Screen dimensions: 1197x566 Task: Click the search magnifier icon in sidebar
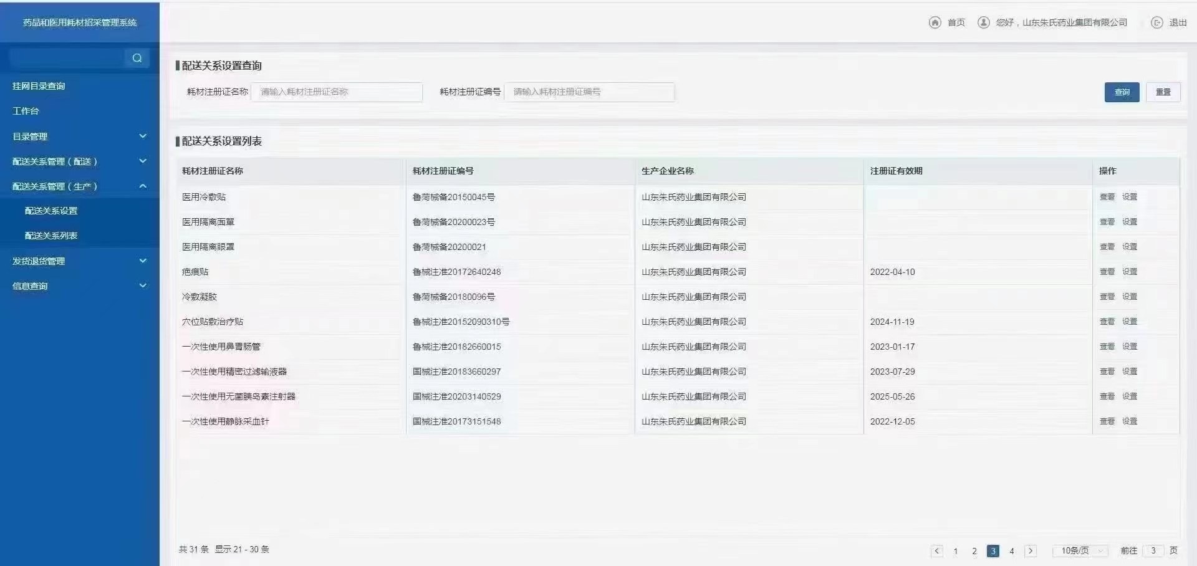(137, 58)
